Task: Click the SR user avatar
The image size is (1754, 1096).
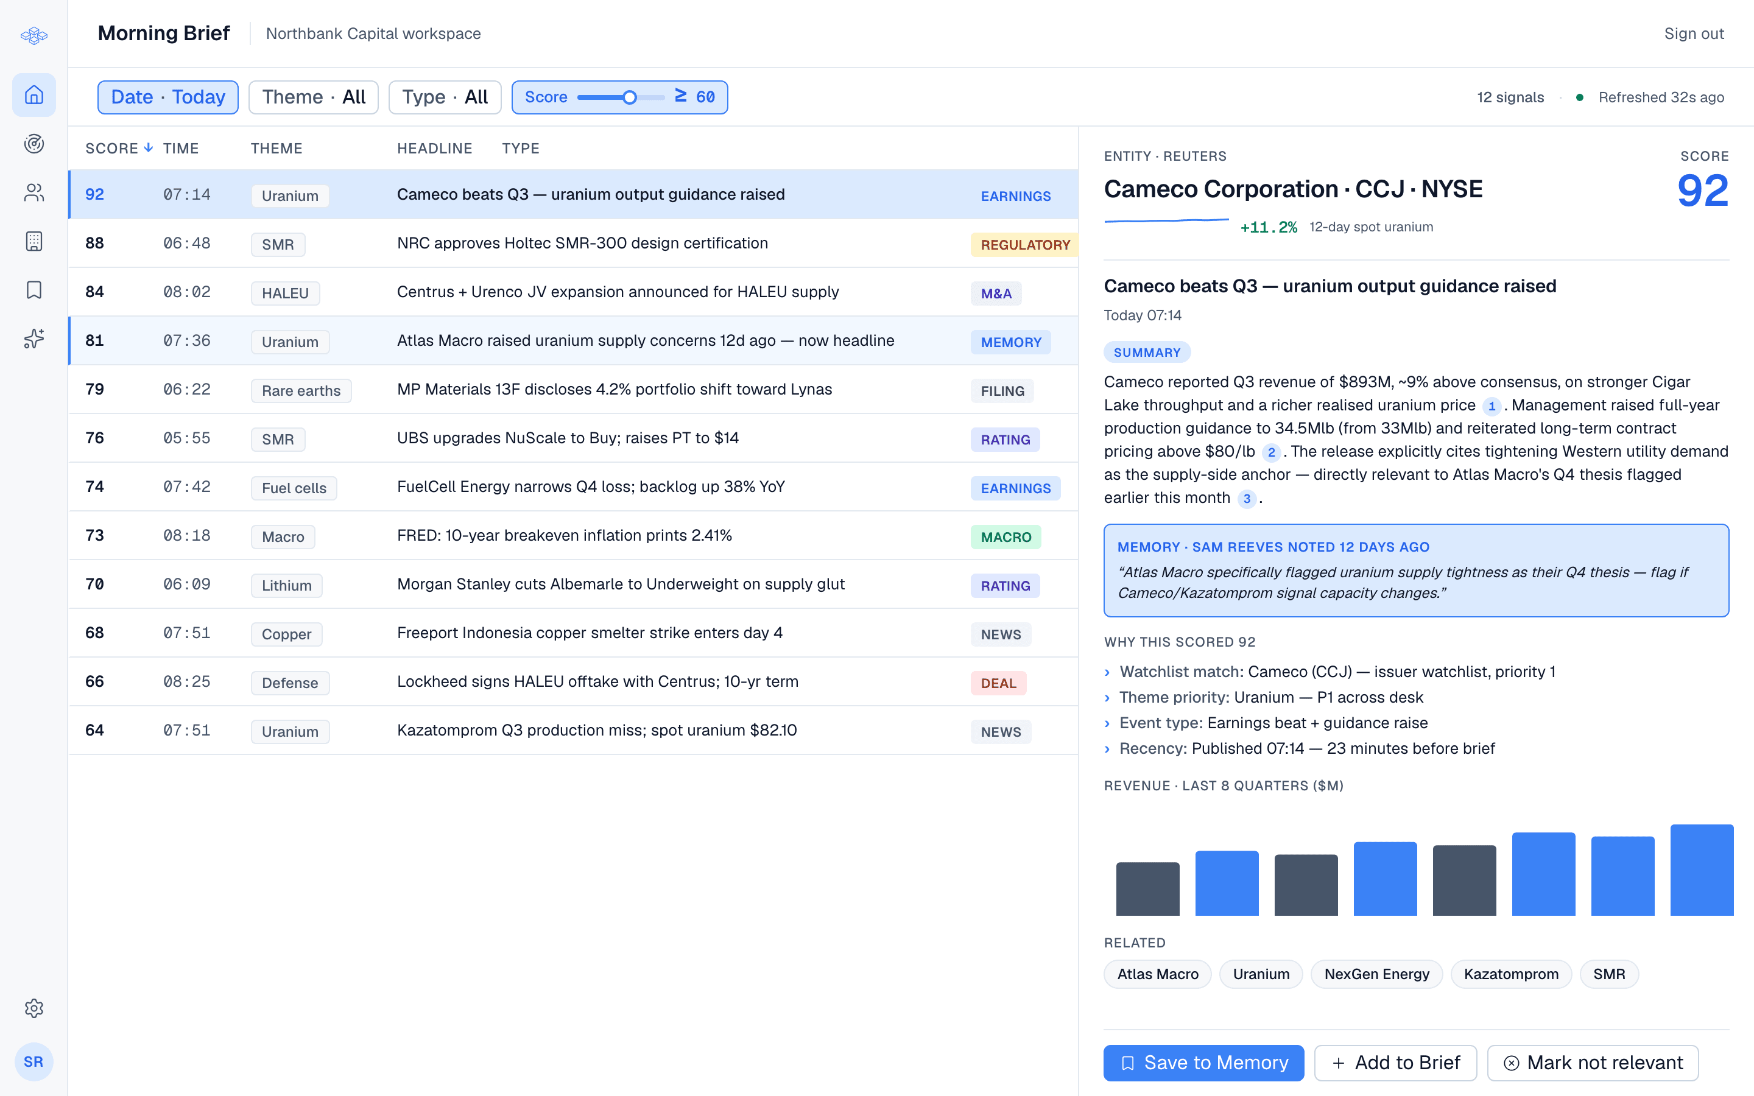Action: (x=34, y=1062)
